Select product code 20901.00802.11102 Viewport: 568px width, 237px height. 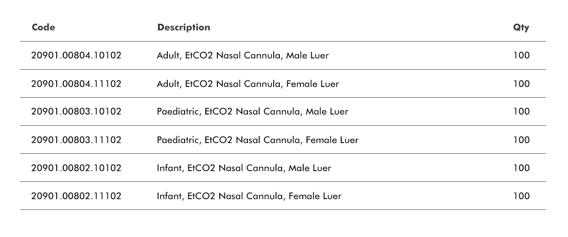(x=76, y=196)
